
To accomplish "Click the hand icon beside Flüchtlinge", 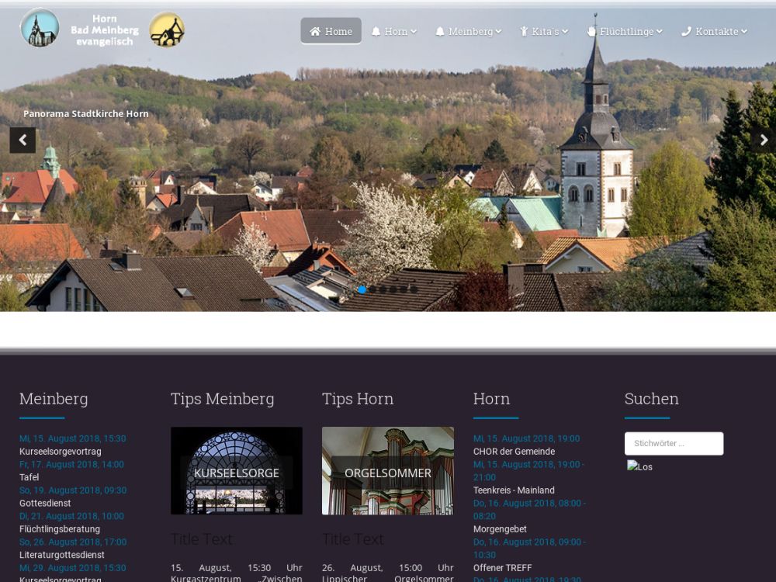I will coord(591,32).
